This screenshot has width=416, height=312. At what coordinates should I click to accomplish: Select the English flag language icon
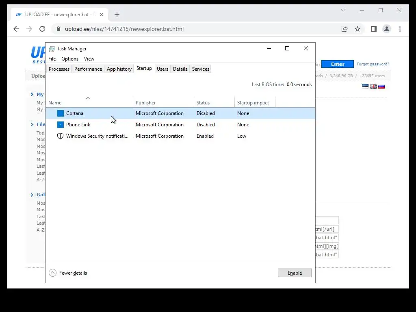tap(373, 86)
